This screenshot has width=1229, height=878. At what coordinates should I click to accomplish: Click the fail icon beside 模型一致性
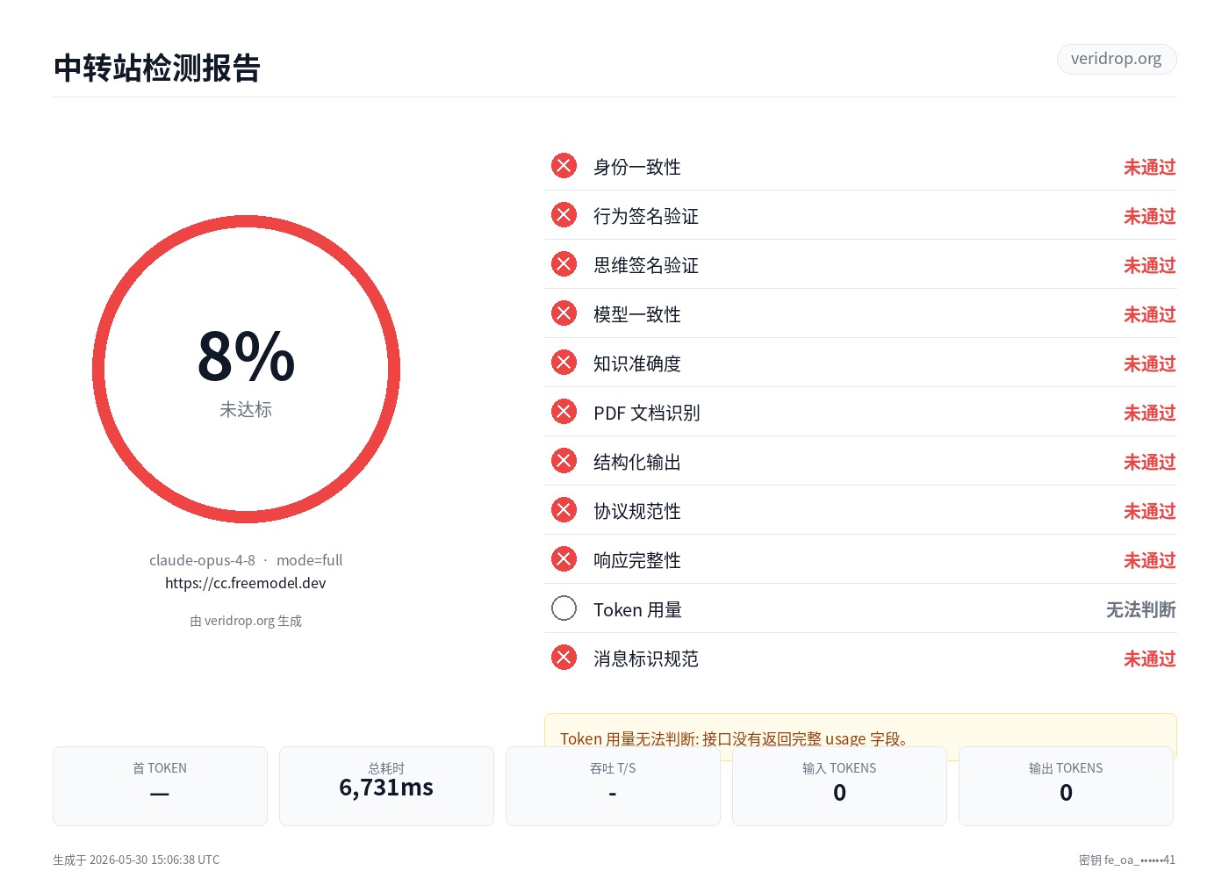[x=564, y=313]
